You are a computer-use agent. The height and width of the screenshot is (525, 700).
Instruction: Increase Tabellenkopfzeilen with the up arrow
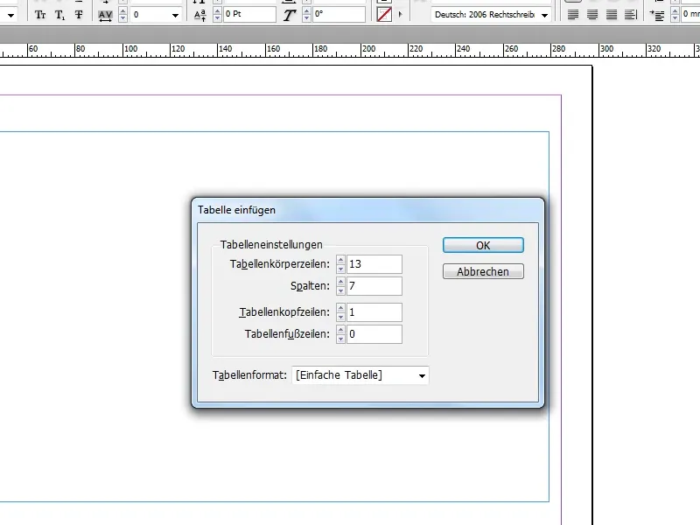click(x=340, y=308)
